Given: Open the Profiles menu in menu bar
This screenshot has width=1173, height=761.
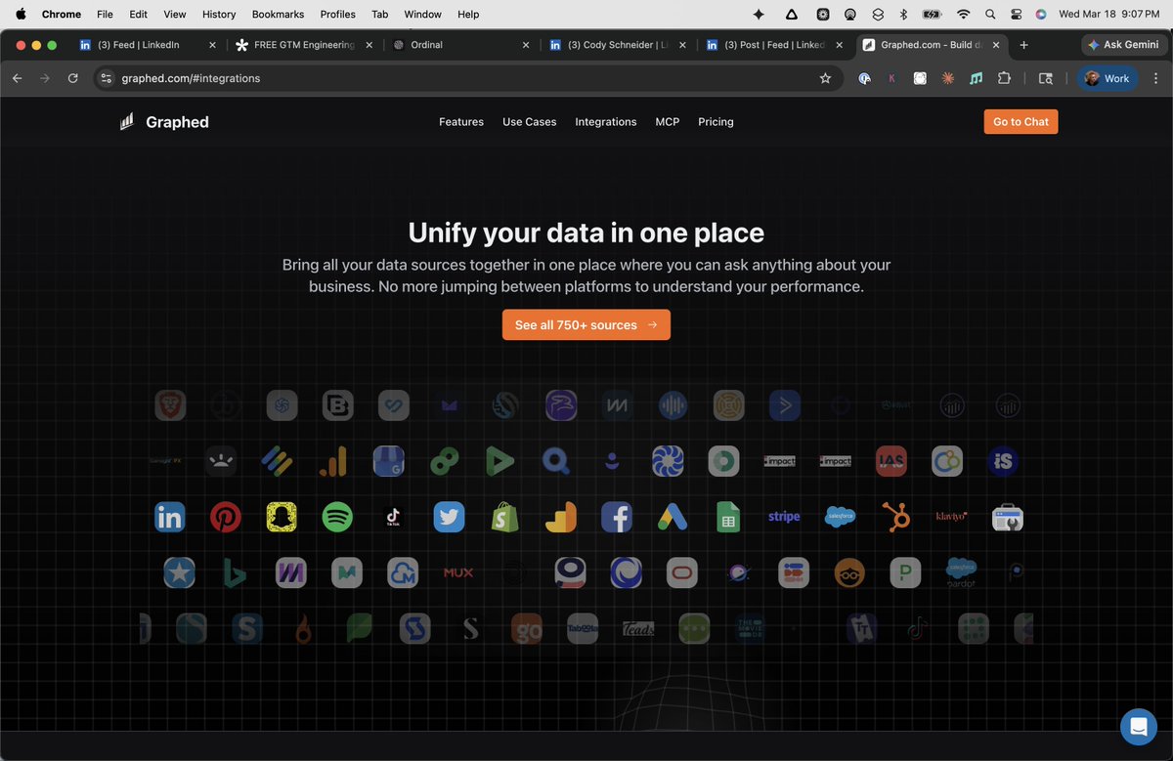Looking at the screenshot, I should coord(338,14).
